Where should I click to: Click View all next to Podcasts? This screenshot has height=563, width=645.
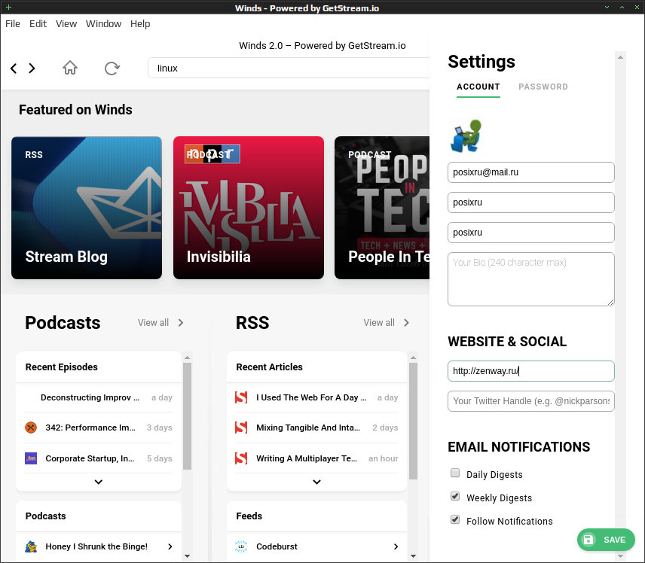[160, 323]
